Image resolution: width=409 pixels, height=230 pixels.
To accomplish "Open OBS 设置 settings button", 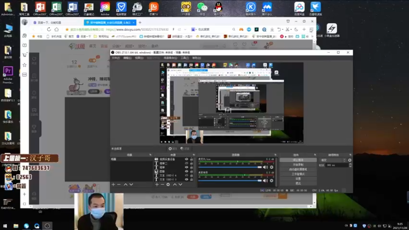I will point(298,179).
